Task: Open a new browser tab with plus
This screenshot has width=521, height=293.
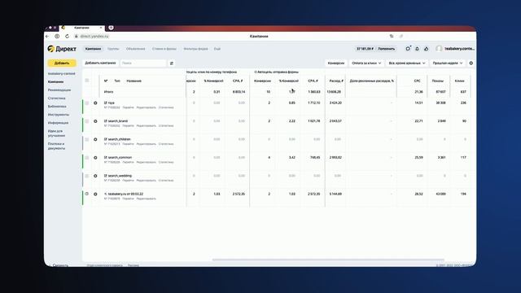Action: pos(111,28)
